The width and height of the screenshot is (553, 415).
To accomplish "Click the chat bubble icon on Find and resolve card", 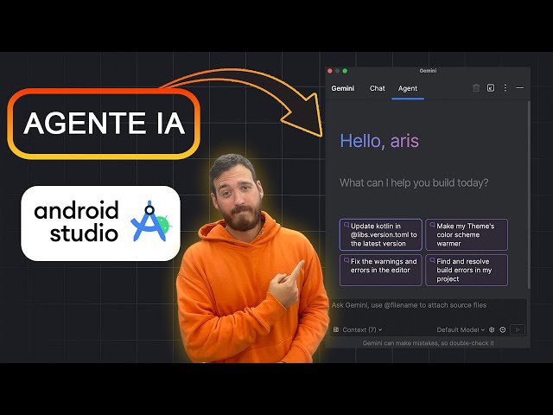I will pos(432,260).
